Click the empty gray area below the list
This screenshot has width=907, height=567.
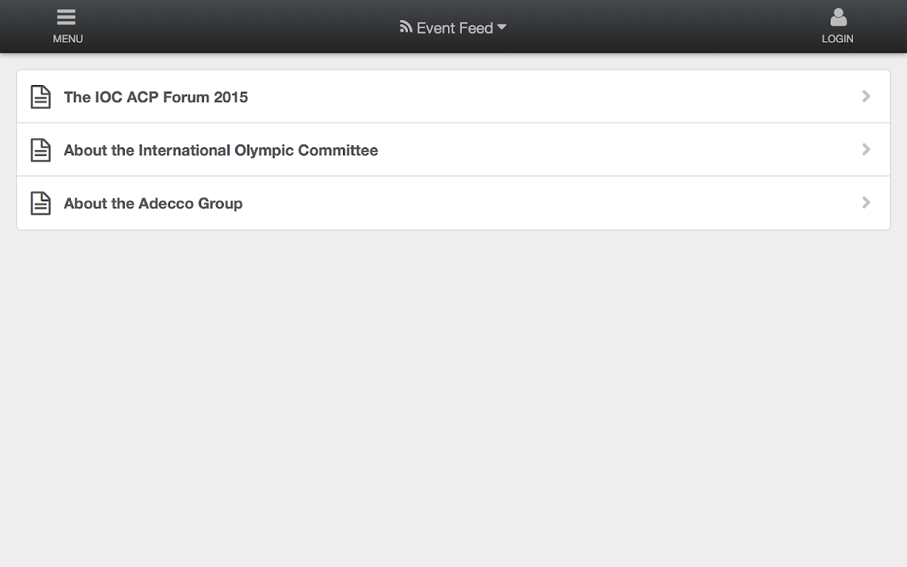click(x=453, y=397)
